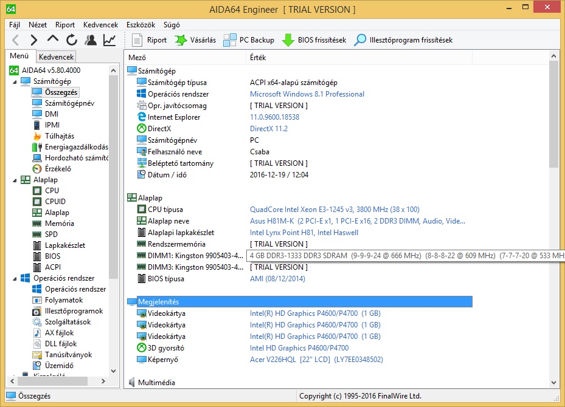Open Intel Lynx Point H81 chipset link

point(304,233)
